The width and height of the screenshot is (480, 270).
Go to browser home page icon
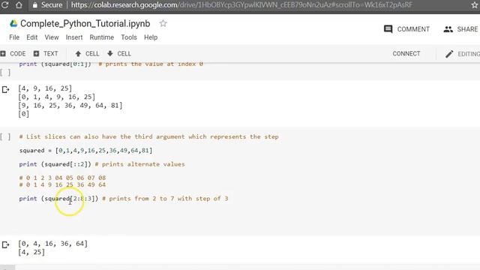[x=19, y=5]
